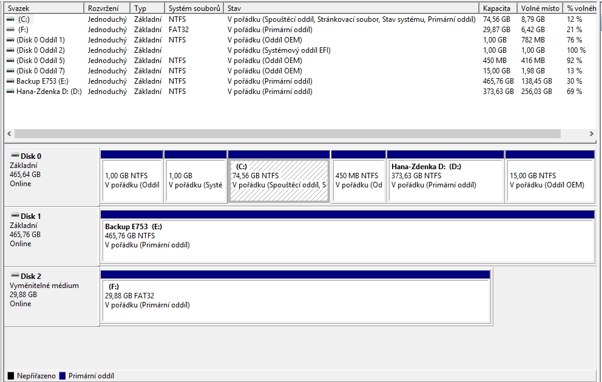Click the drive icon next to Backup E753 (E:)
602x382 pixels.
click(x=11, y=81)
